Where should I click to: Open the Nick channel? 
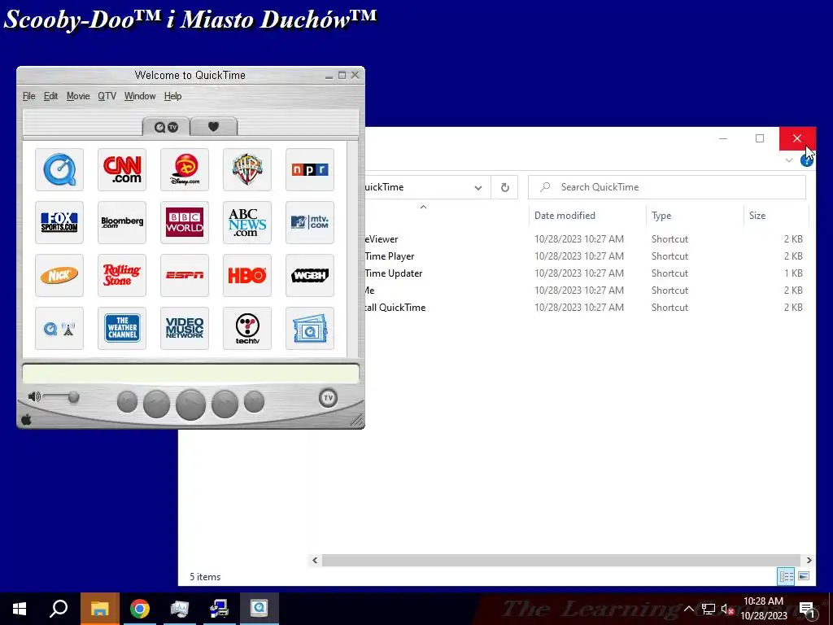59,275
